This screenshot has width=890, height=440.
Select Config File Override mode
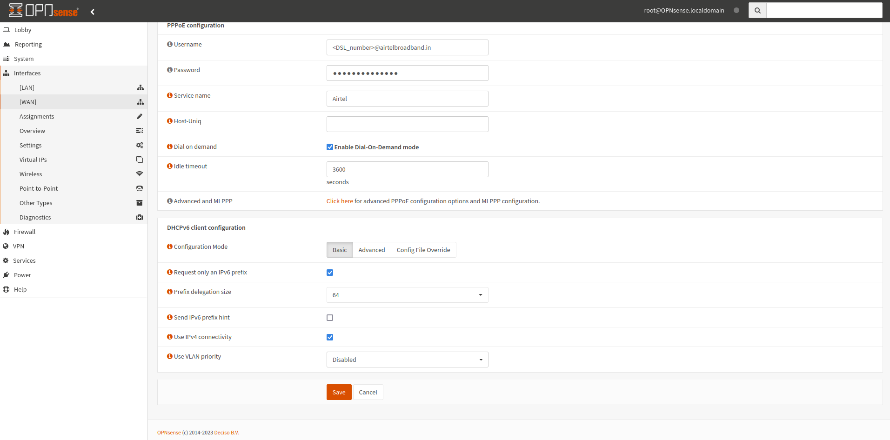coord(423,250)
